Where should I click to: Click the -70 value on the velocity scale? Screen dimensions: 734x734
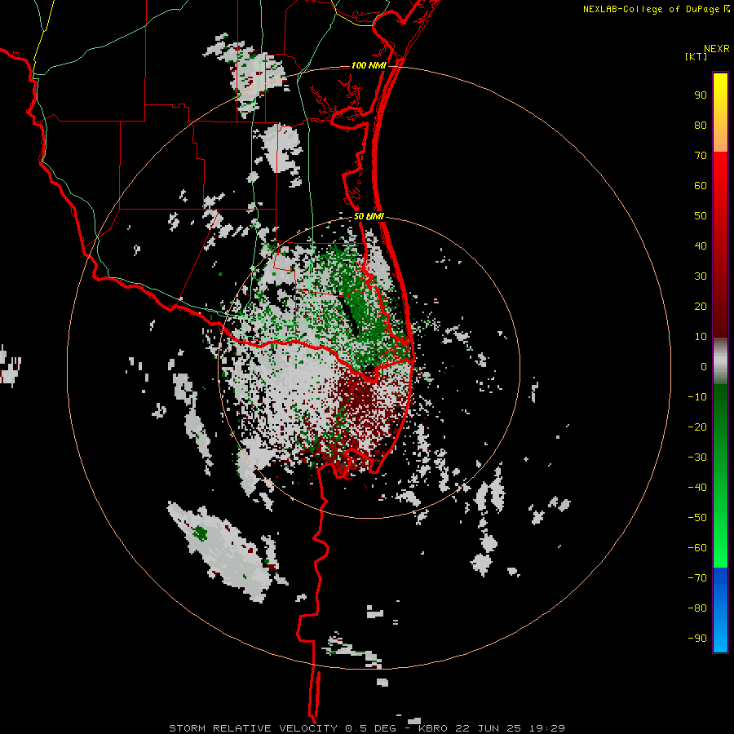click(697, 578)
